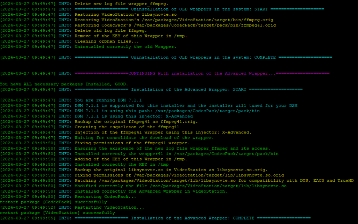The image size is (358, 224).
Task: Click "Backup the original ffmpeg41 as ffmpeg41.orig" line
Action: point(136,122)
